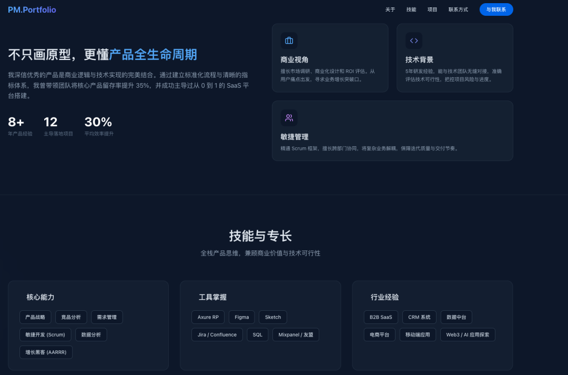568x375 pixels.
Task: Click the people icon on the 敏捷管理 card
Action: [x=289, y=117]
